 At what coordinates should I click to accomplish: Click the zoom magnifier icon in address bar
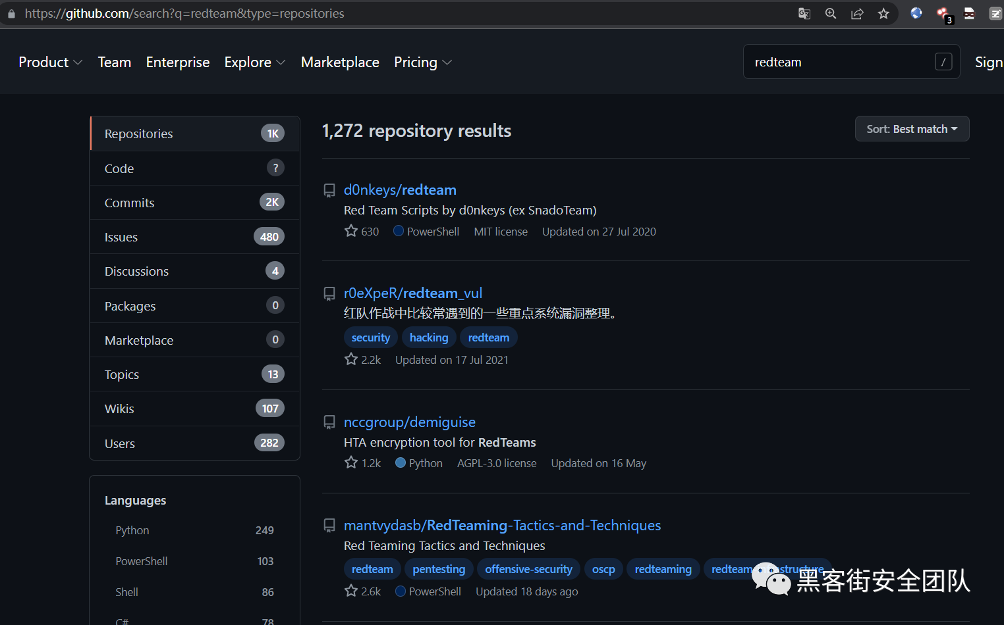point(831,14)
